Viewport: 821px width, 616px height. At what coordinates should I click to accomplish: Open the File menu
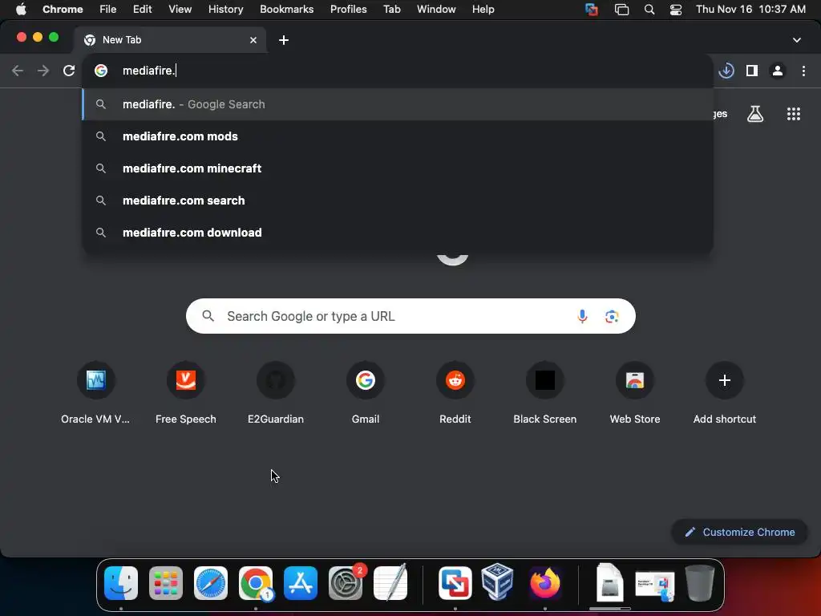108,10
